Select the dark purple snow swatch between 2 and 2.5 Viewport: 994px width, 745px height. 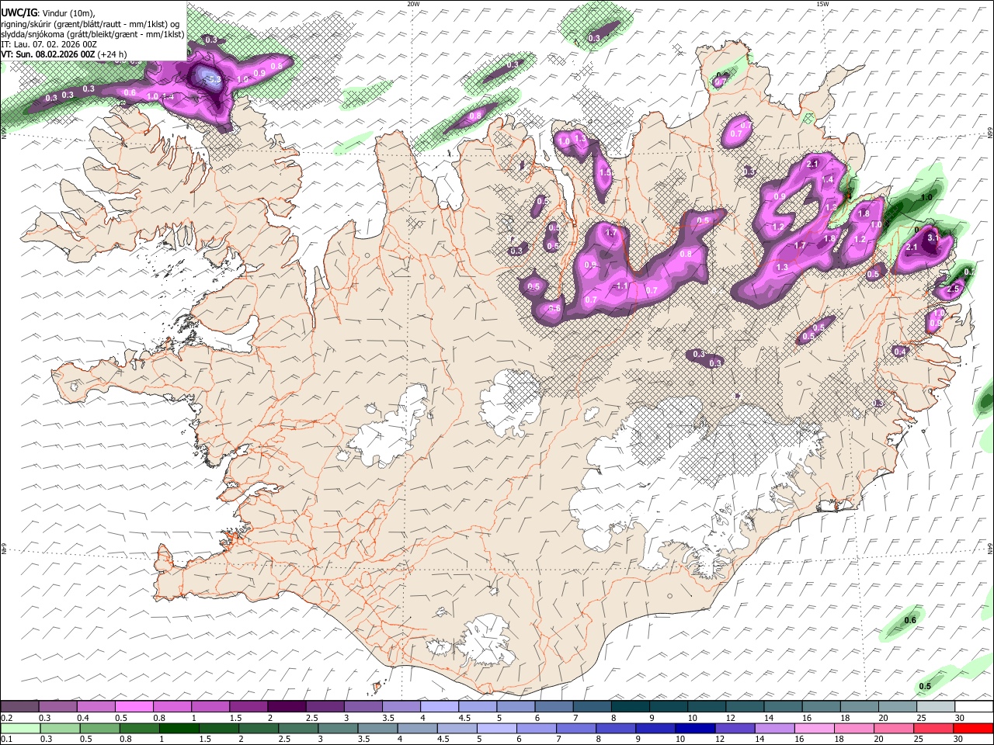(287, 706)
